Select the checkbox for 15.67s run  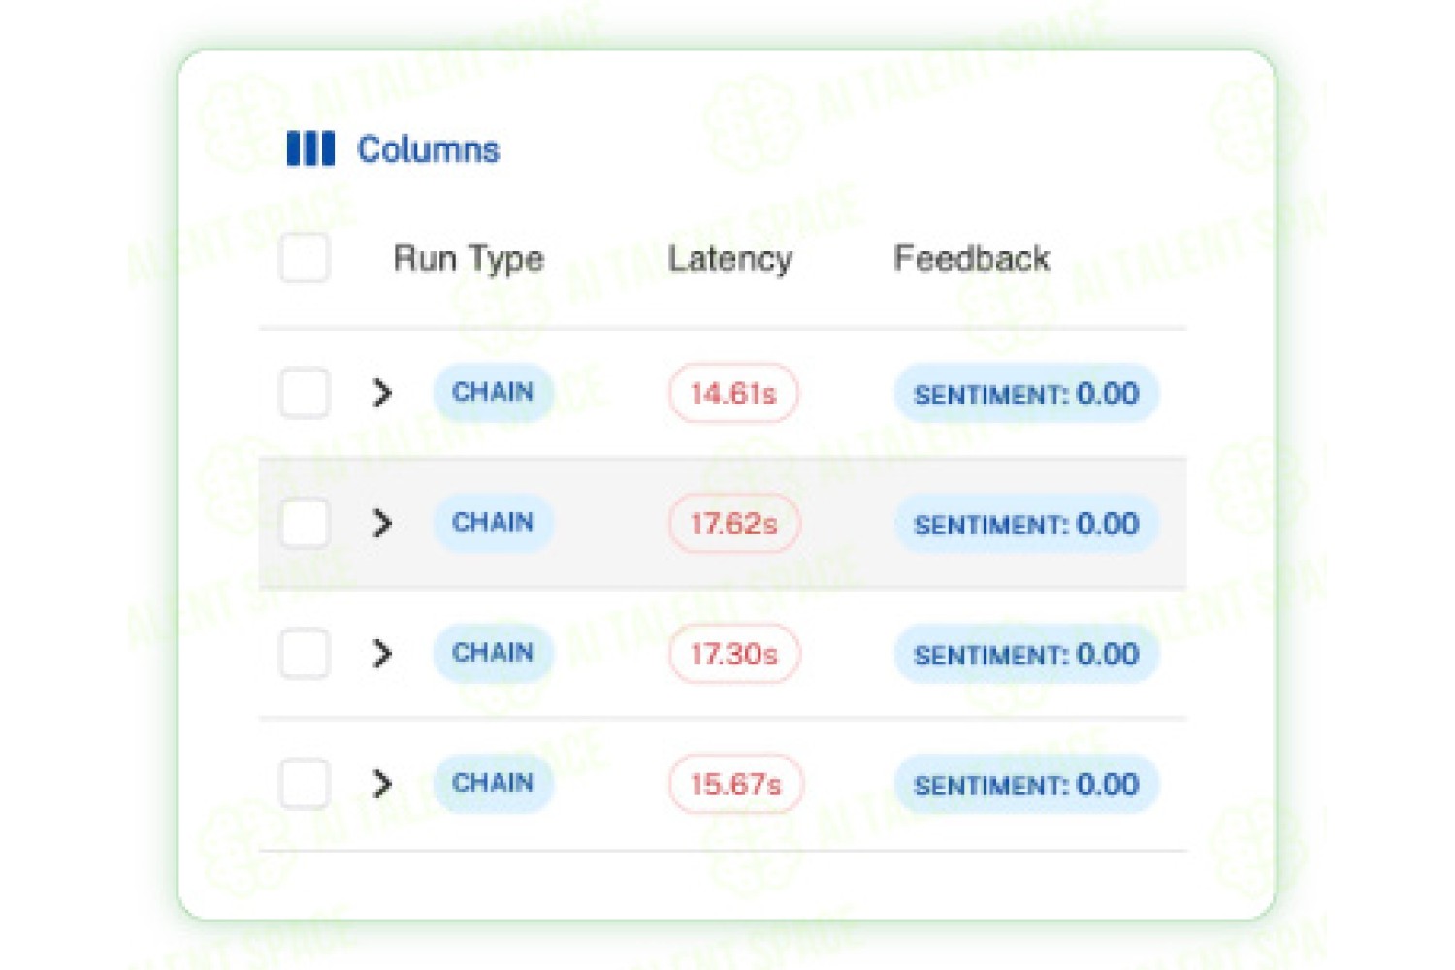coord(305,783)
